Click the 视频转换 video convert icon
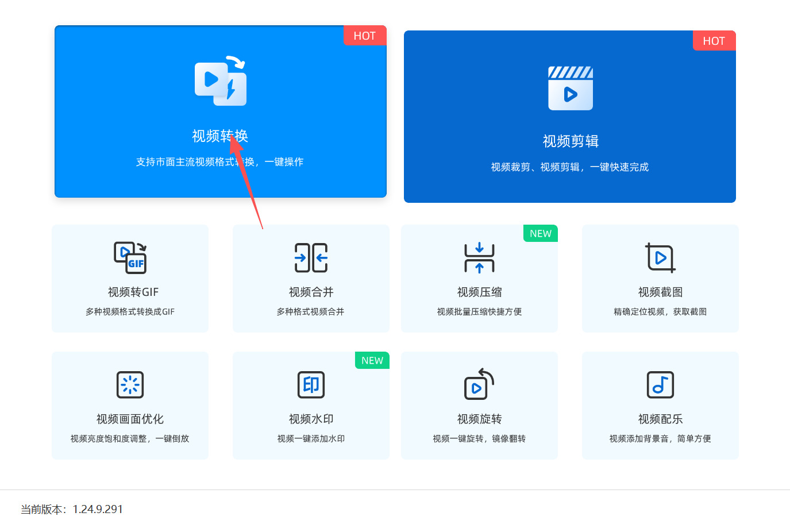 (221, 81)
